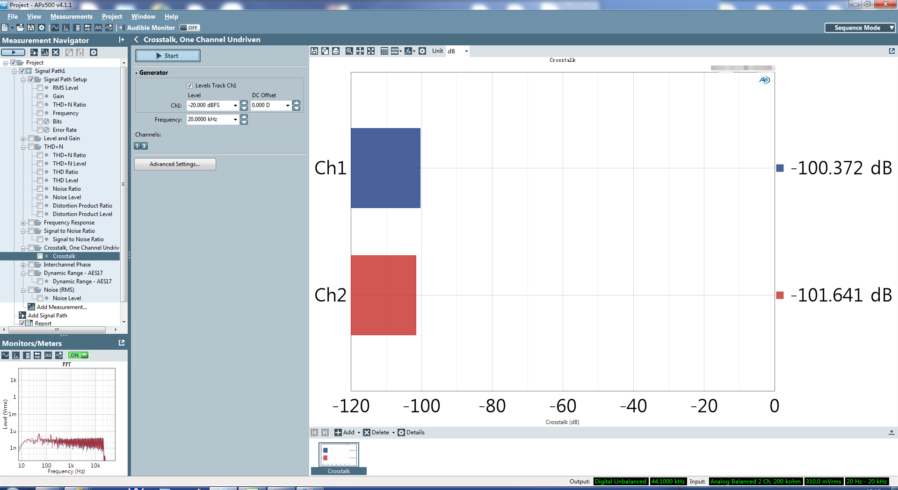Select the Crosstalk result thumbnail
Viewport: 898px width, 490px height.
(339, 455)
